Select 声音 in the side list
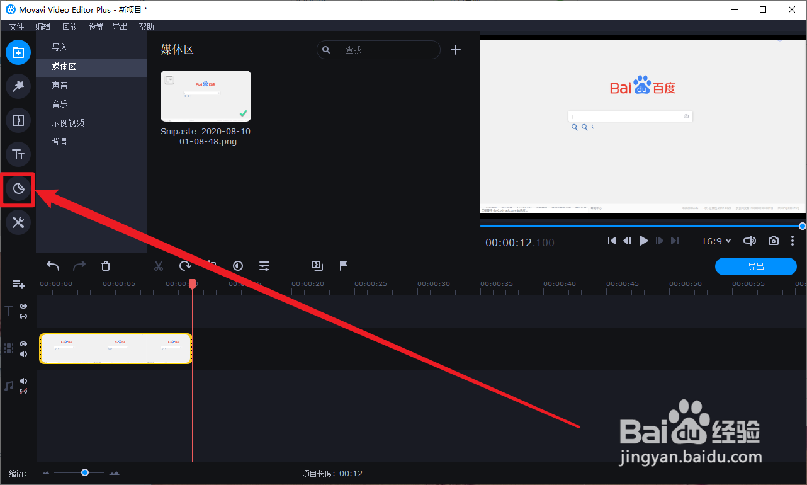Screen dimensions: 807x485 91,85
